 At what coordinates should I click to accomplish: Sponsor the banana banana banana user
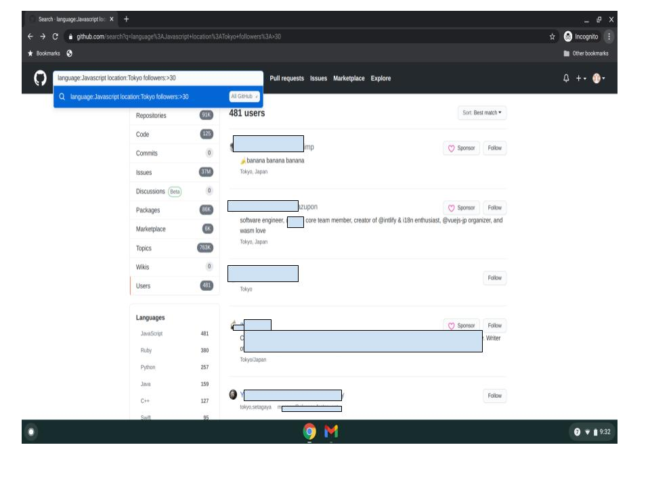click(x=461, y=148)
